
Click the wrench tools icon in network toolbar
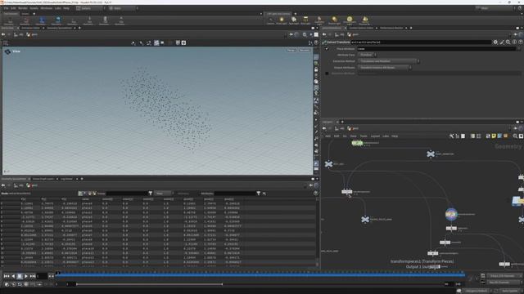(x=451, y=136)
